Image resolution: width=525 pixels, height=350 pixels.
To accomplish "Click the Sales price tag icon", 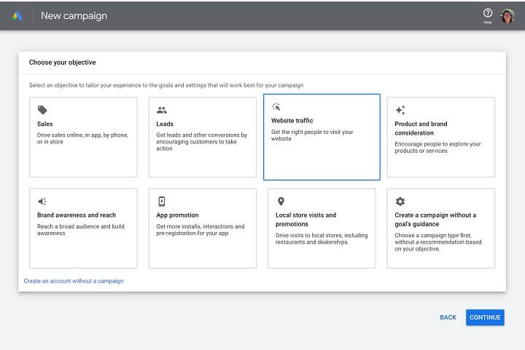I will click(42, 110).
